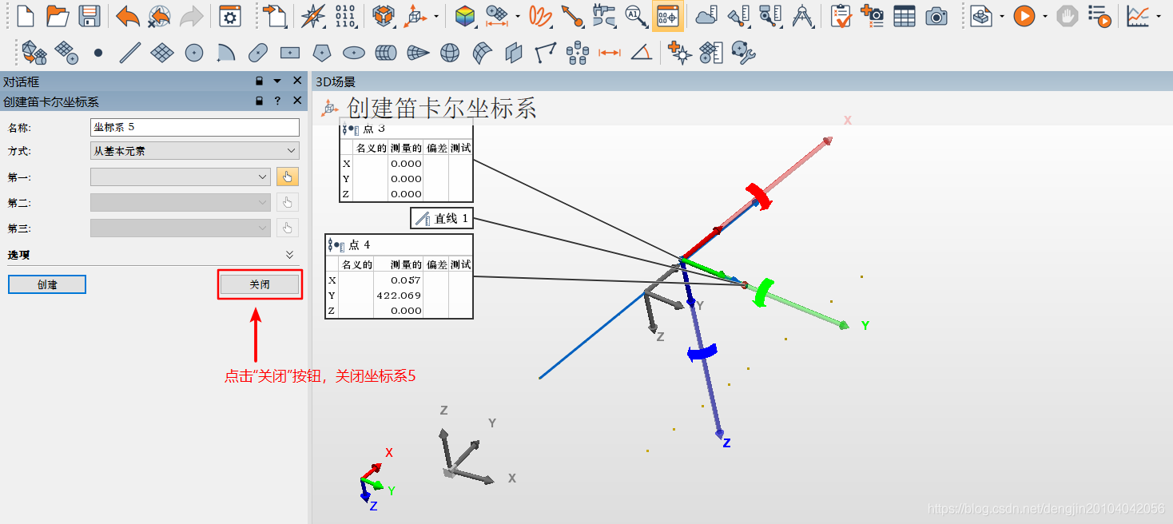Click the add snapshot camera icon
The width and height of the screenshot is (1173, 524).
[x=873, y=15]
